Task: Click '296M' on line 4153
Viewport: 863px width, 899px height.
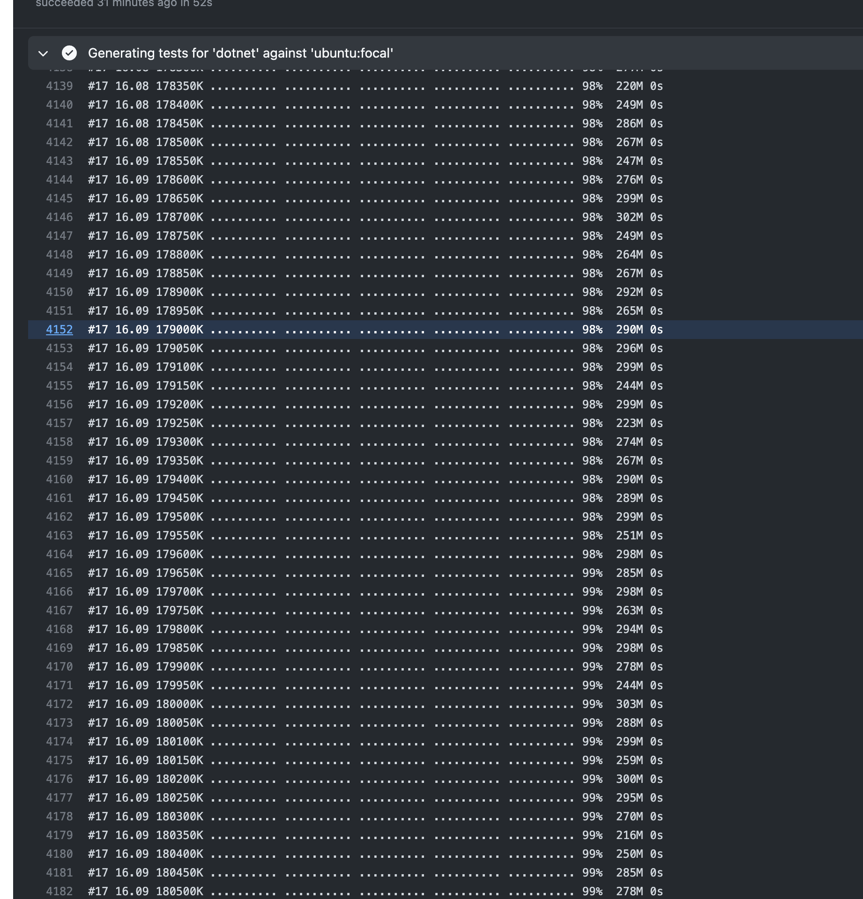Action: (629, 348)
